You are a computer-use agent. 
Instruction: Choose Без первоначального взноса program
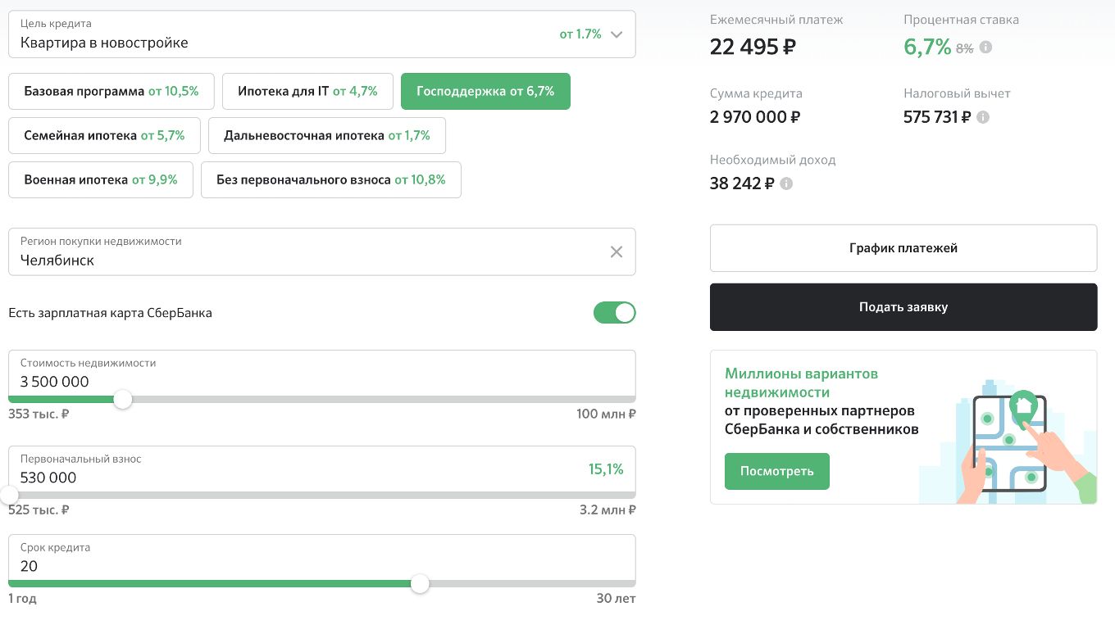coord(330,180)
